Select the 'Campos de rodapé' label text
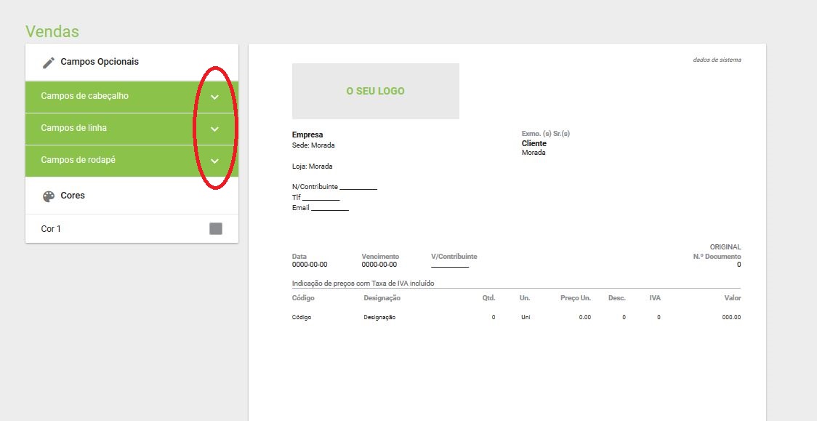The image size is (817, 421). [x=78, y=160]
